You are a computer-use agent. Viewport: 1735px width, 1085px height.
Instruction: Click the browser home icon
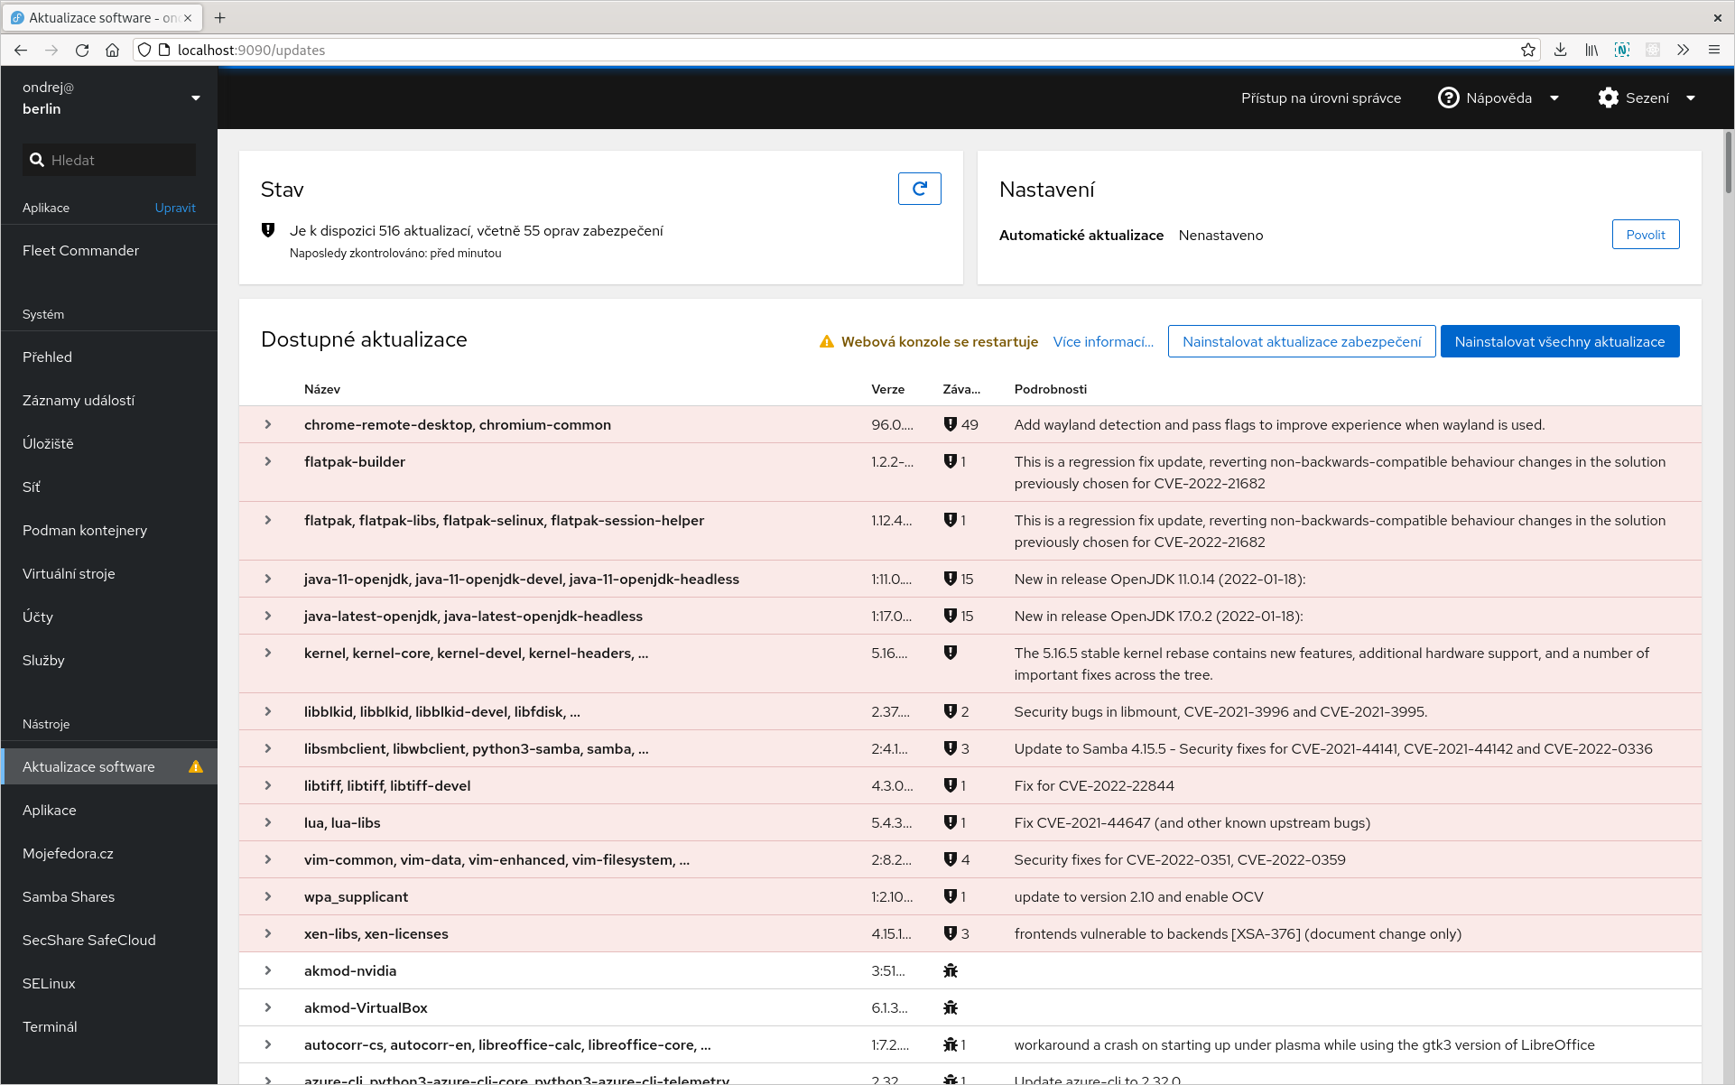(x=112, y=51)
